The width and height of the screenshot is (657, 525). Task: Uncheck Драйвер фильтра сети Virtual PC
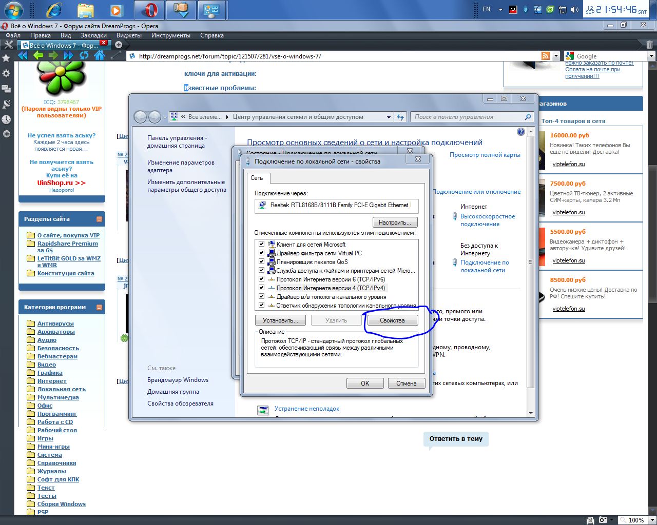pos(261,253)
